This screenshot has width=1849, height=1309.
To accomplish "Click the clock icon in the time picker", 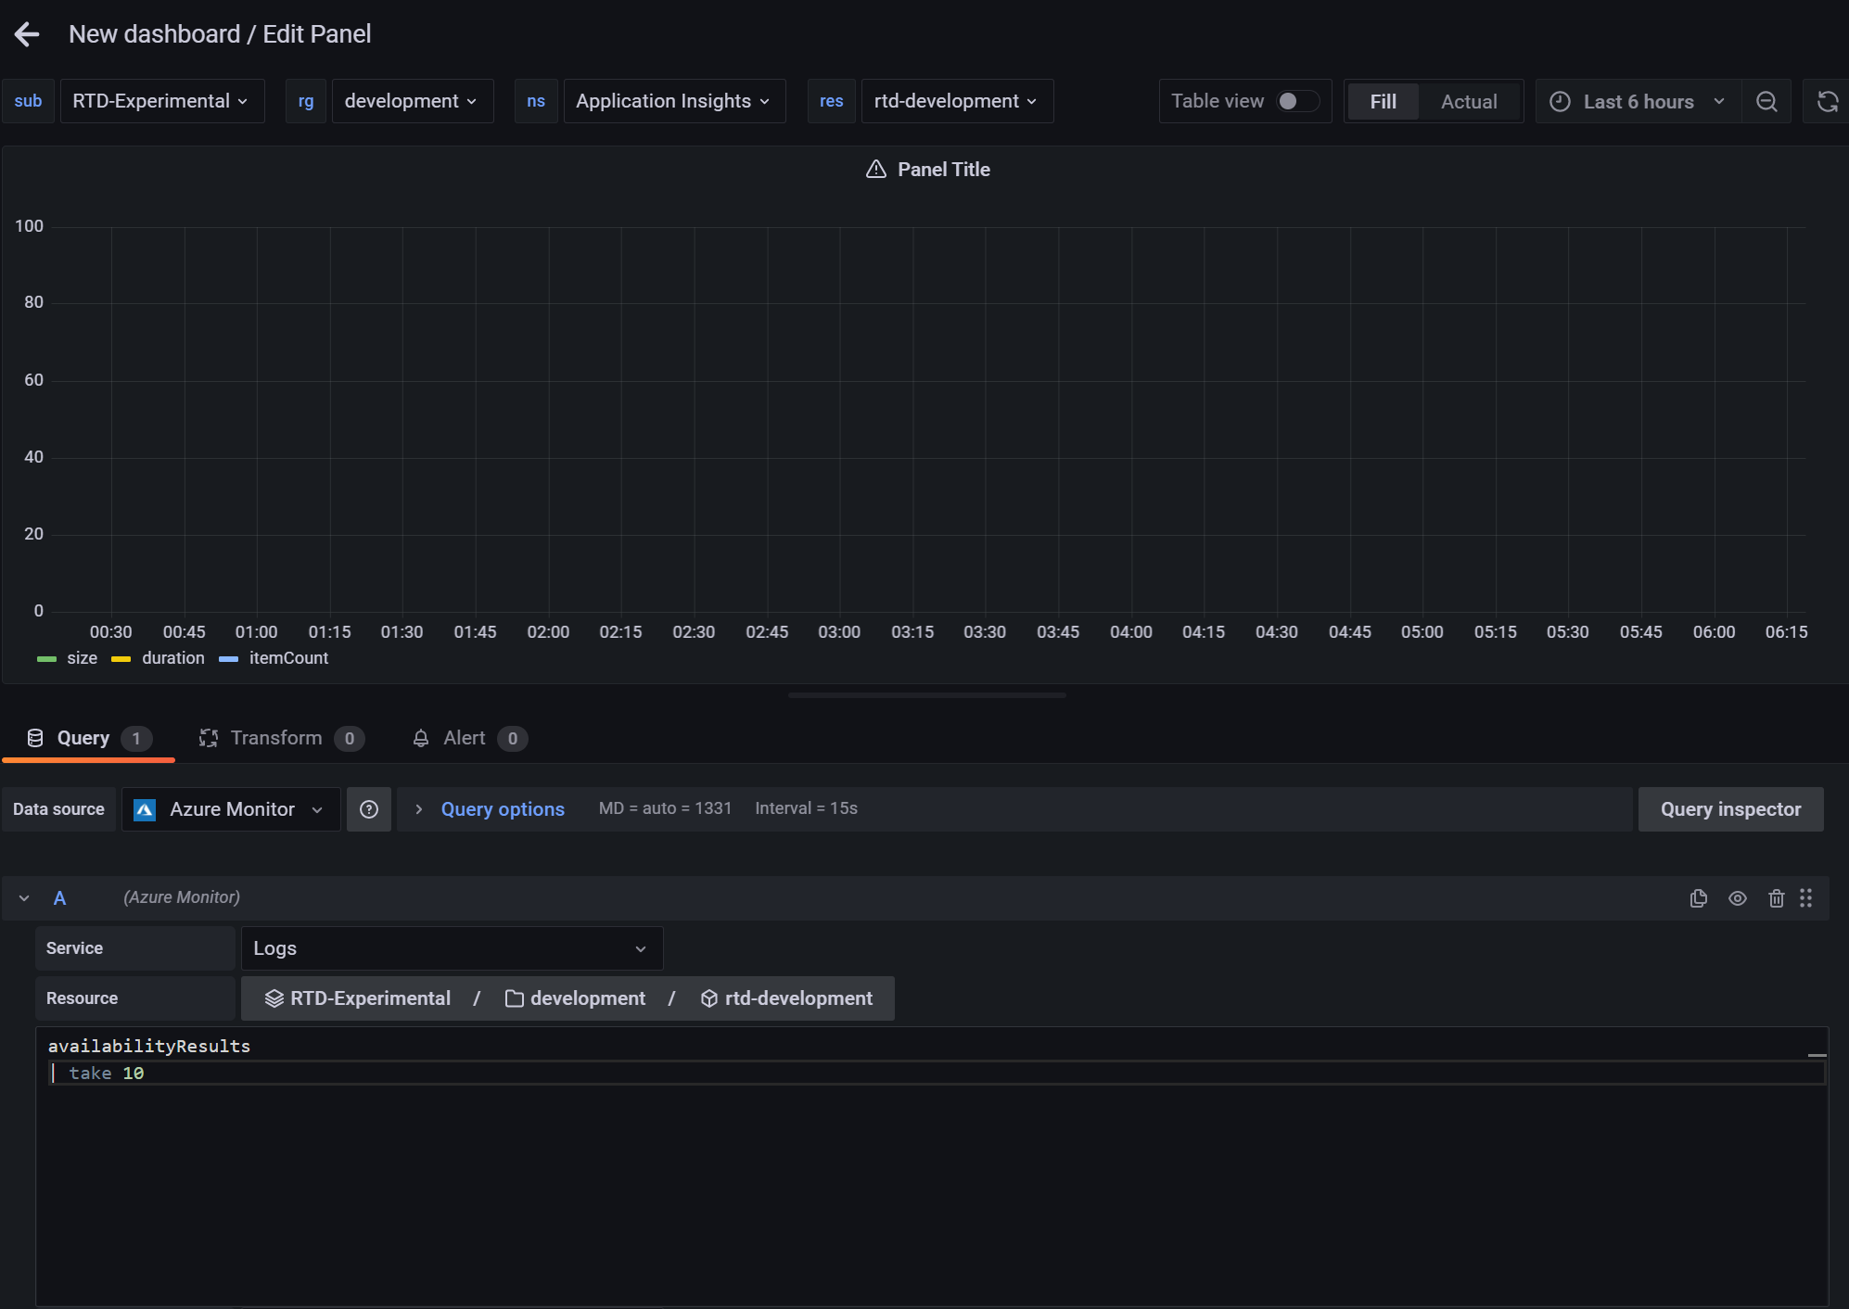I will (1561, 101).
